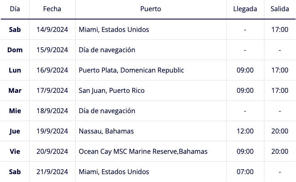Click the date 15/9/2024
296x182 pixels.
(52, 50)
